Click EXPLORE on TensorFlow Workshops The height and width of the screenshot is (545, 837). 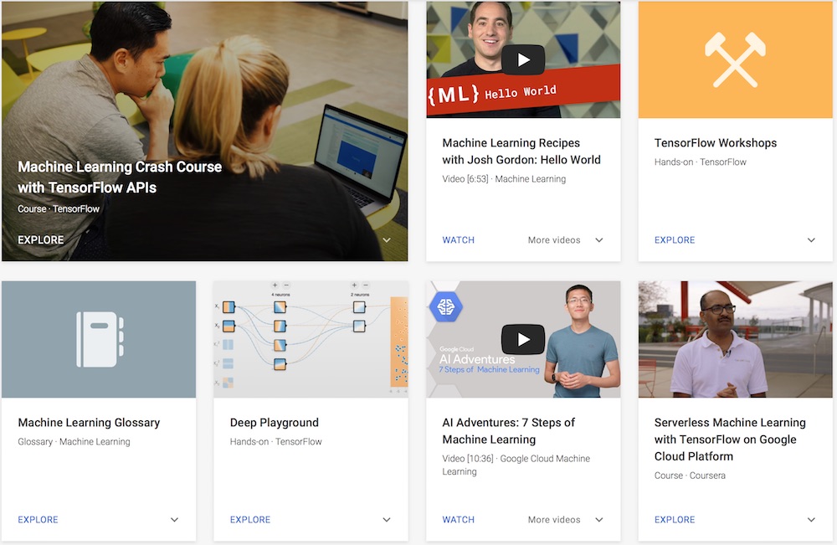coord(675,239)
